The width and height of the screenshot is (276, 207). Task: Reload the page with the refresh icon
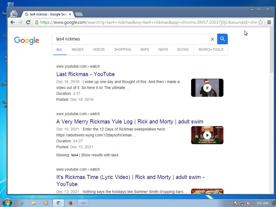pos(28,22)
